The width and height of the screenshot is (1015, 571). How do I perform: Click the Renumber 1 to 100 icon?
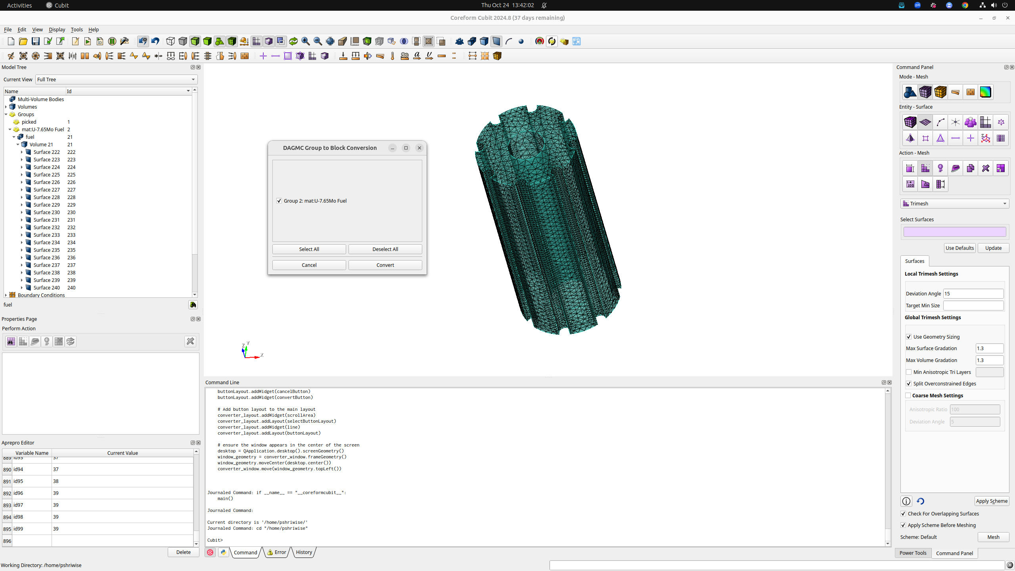910,184
